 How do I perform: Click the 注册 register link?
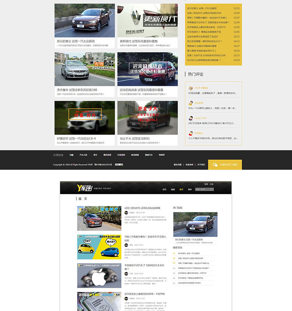pyautogui.click(x=212, y=184)
